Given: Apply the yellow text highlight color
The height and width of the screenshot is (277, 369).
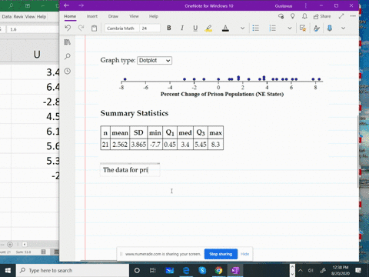Looking at the screenshot, I should (x=208, y=28).
